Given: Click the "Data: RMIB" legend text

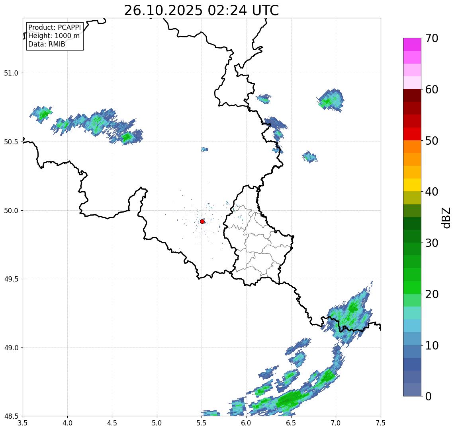Looking at the screenshot, I should click(47, 44).
